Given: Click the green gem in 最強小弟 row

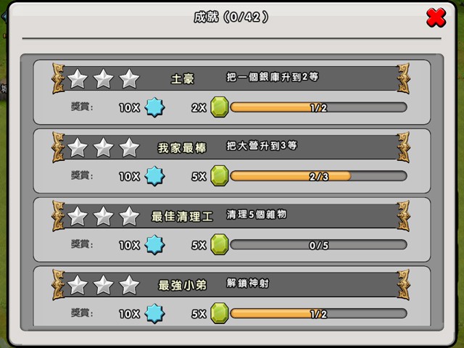Looking at the screenshot, I should point(220,313).
